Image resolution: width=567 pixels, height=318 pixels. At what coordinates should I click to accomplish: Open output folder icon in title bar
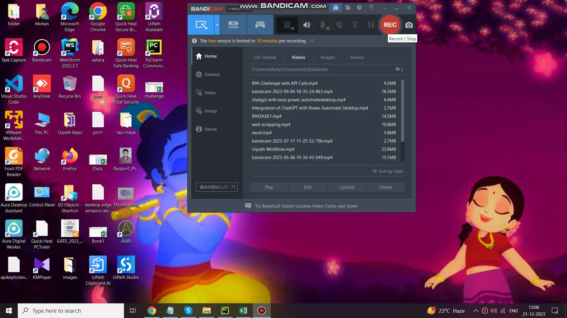(x=348, y=8)
